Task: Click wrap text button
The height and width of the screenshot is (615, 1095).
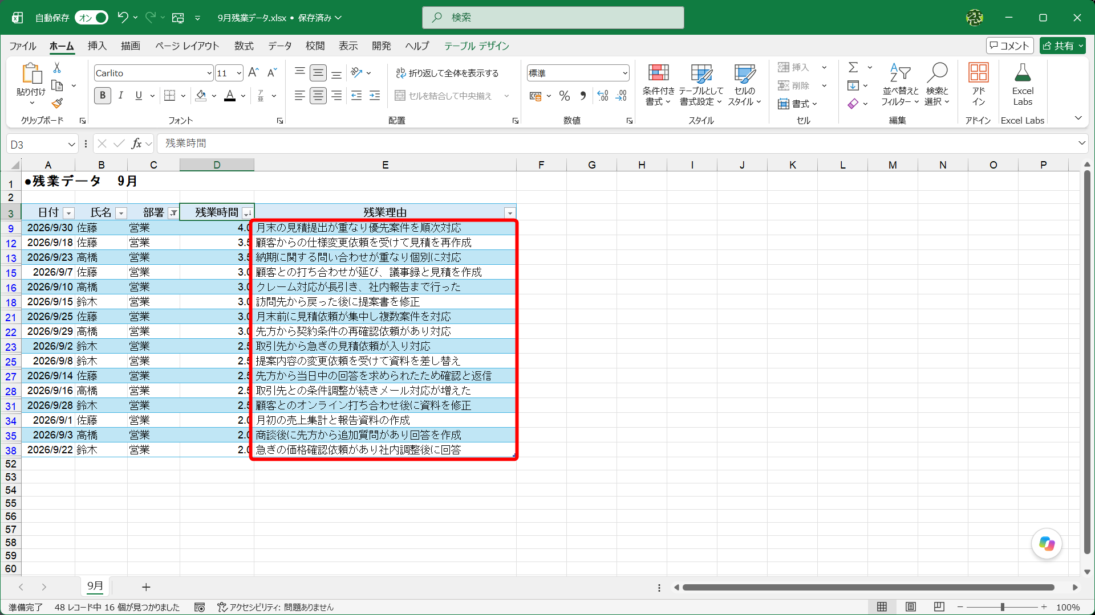Action: 447,73
